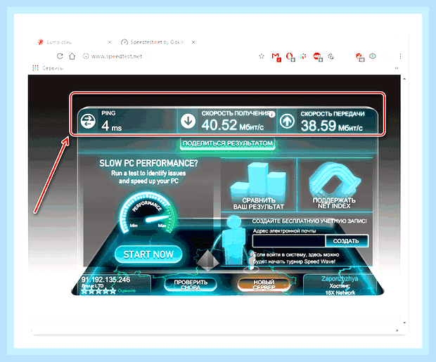Click the performance gauge dial
This screenshot has height=362, width=436.
pyautogui.click(x=148, y=213)
